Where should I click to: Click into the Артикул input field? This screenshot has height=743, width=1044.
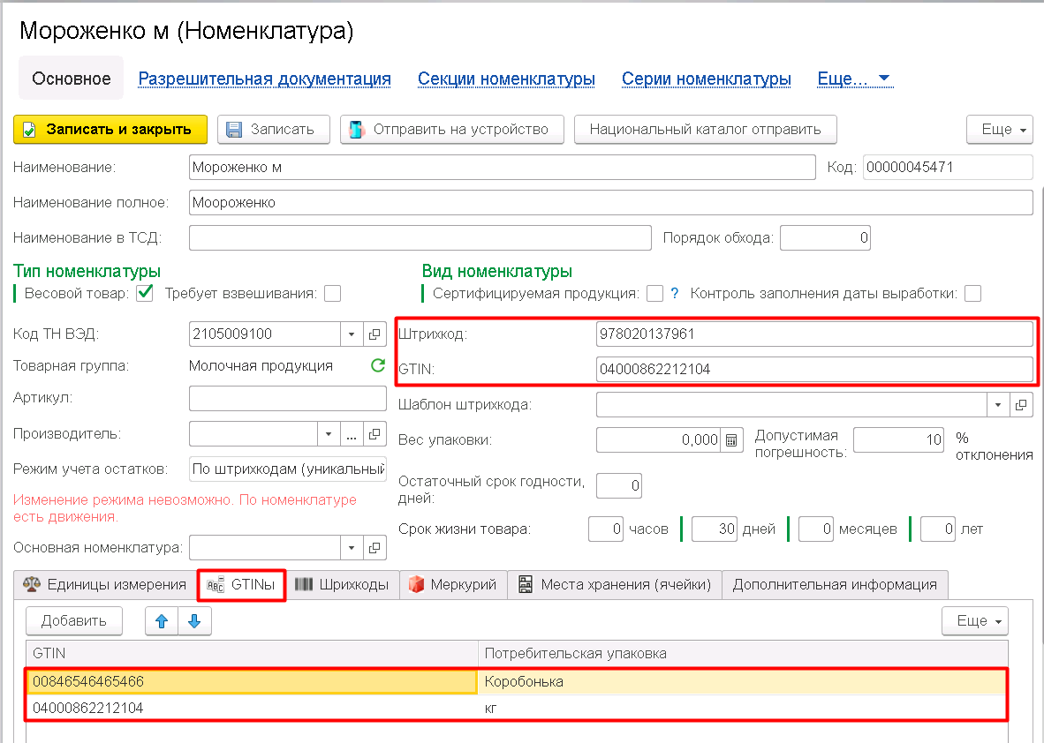[288, 399]
